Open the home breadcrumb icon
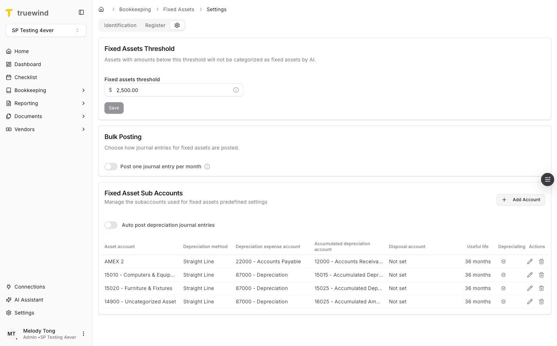 pos(101,9)
